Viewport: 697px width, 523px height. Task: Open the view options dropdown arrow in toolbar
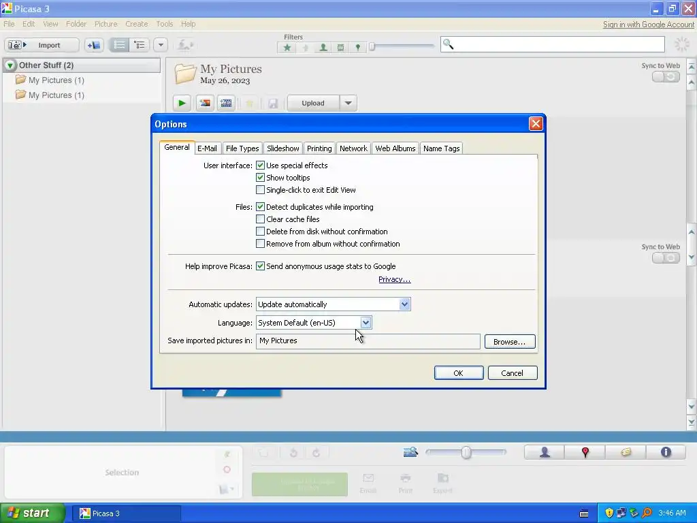(x=161, y=45)
